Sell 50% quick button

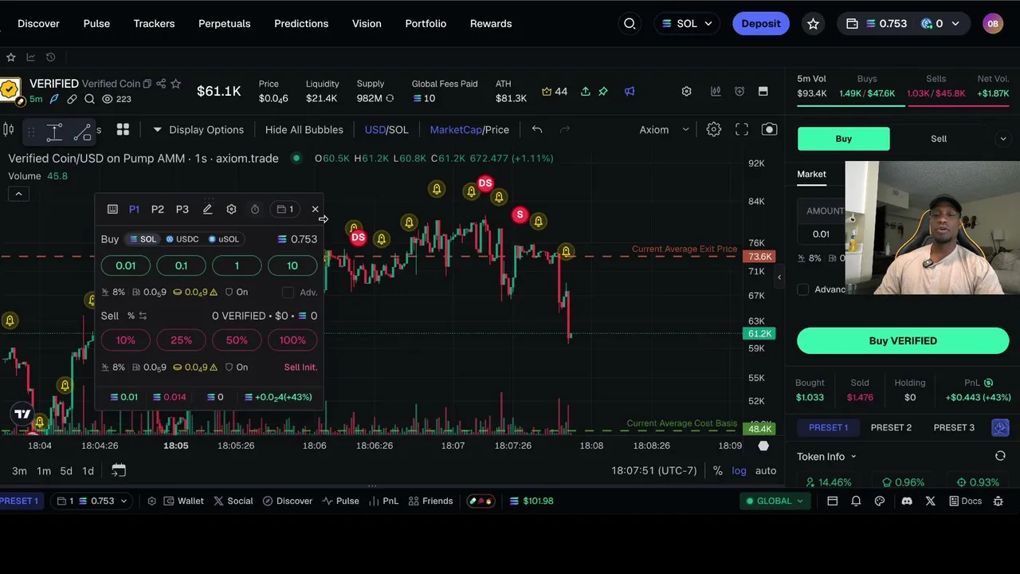[x=237, y=340]
